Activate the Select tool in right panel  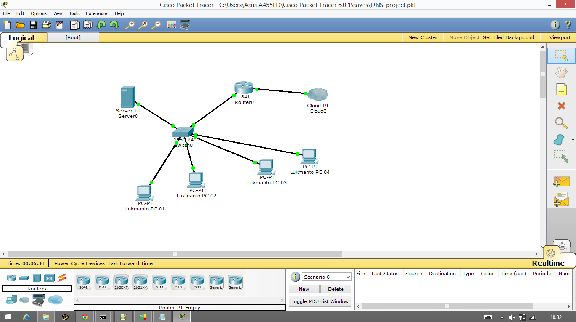(x=561, y=56)
